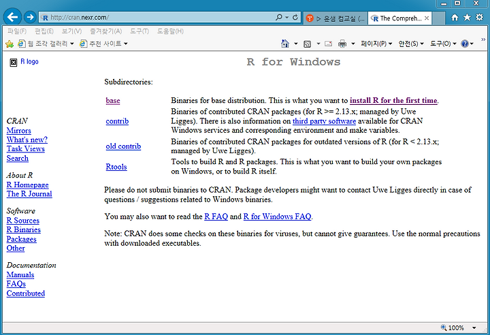
Task: Open the browser Home icon at top right
Action: pyautogui.click(x=455, y=18)
